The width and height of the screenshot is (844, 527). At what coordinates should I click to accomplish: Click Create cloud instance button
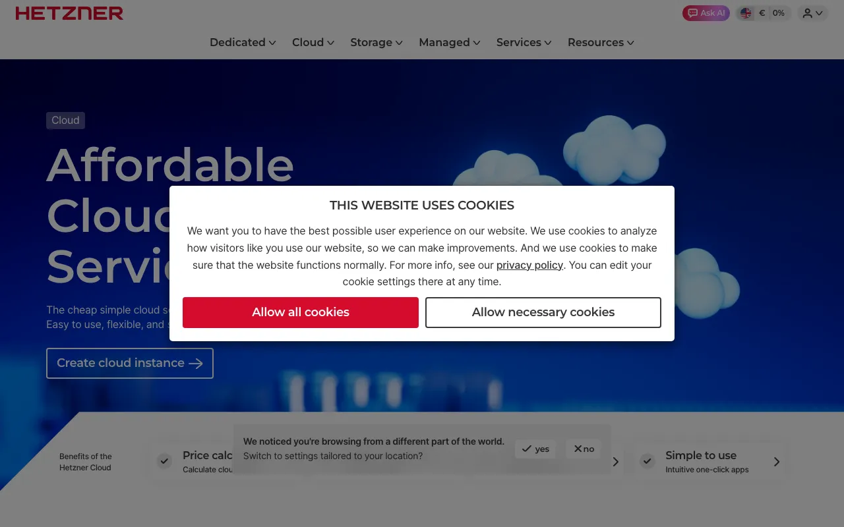pos(130,363)
